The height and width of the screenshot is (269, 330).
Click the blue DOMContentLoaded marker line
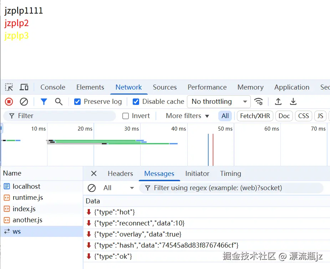pos(208,149)
